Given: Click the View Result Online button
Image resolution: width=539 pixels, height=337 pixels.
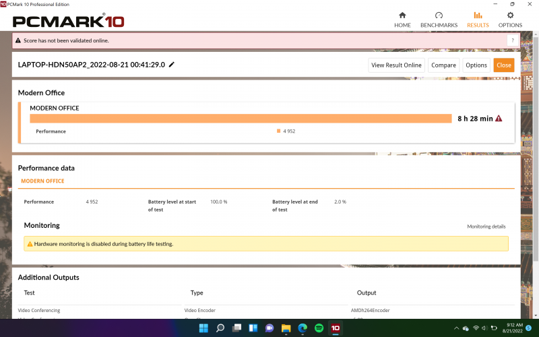Looking at the screenshot, I should [x=396, y=65].
